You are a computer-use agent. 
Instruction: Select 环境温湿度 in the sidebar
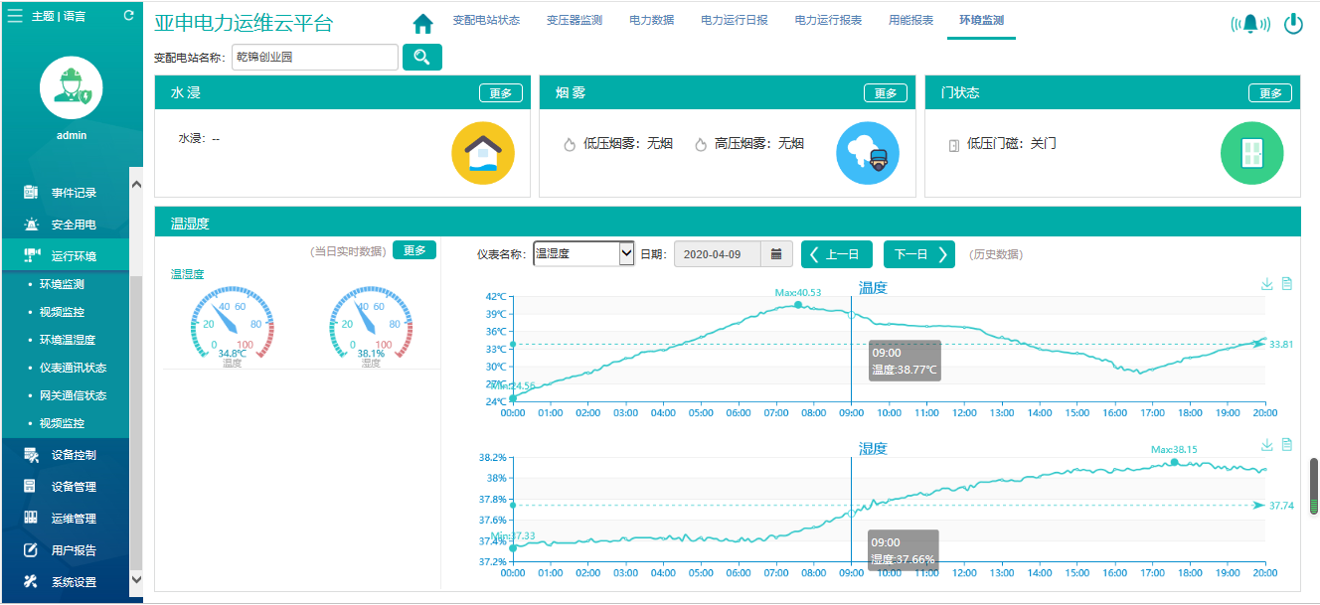pyautogui.click(x=68, y=340)
